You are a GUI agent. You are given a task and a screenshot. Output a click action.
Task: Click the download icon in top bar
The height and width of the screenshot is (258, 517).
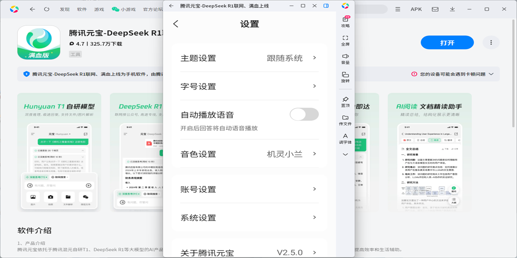point(452,9)
